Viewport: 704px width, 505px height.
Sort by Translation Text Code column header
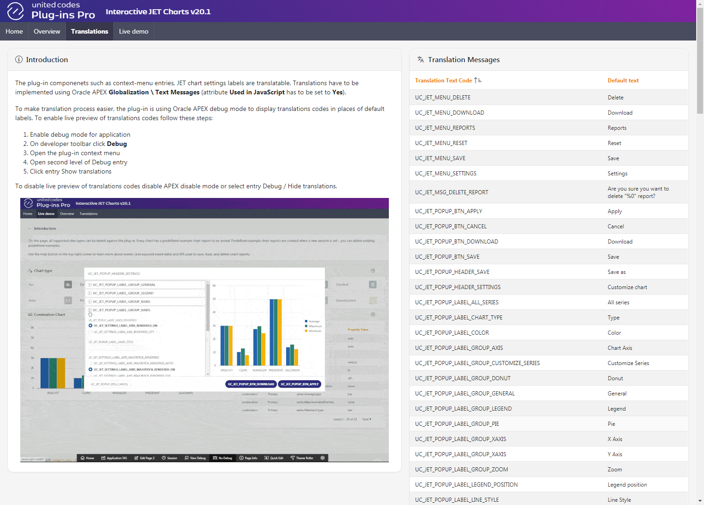click(443, 80)
